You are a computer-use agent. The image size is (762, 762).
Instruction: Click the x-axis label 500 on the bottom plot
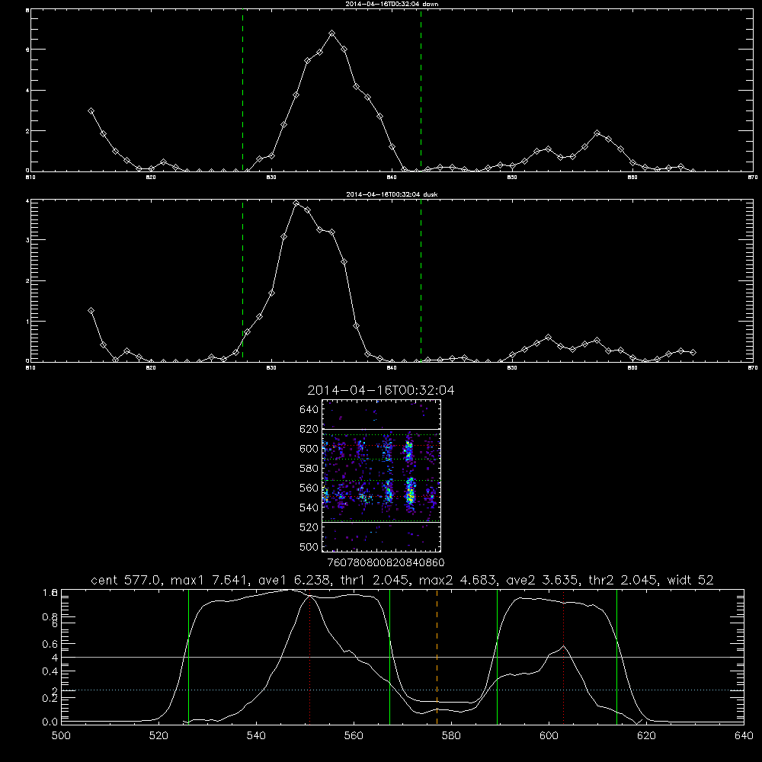pos(61,736)
